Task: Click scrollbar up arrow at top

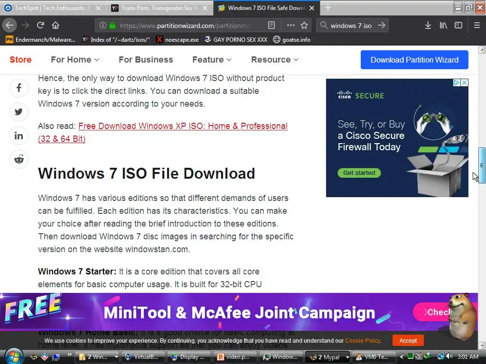Action: 482,49
